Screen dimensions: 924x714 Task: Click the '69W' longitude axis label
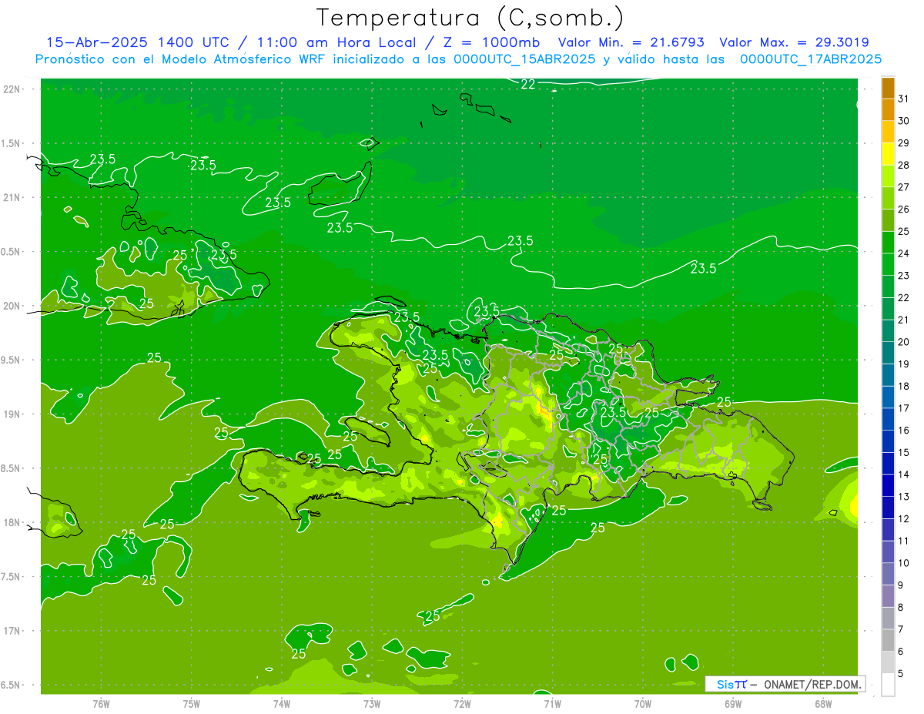pos(732,704)
